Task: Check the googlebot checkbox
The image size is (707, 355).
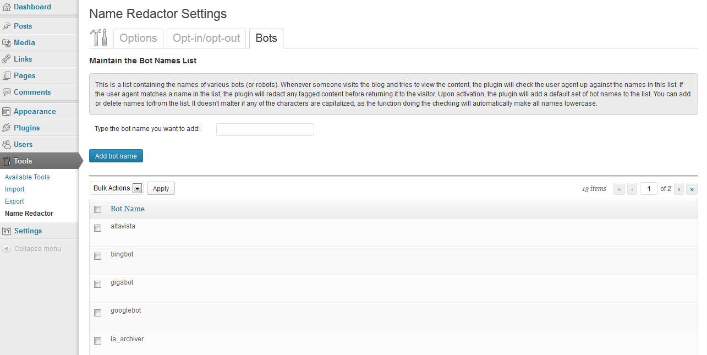Action: pyautogui.click(x=98, y=313)
